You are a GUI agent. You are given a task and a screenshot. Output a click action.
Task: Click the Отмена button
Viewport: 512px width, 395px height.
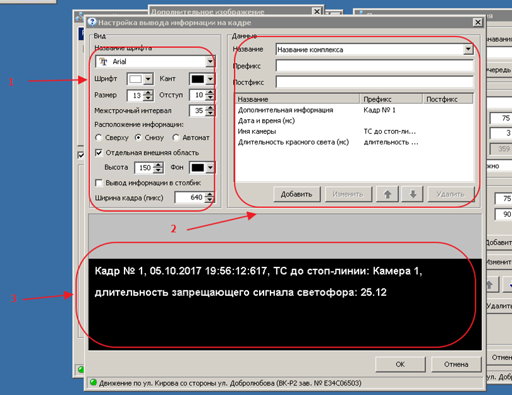tap(455, 364)
